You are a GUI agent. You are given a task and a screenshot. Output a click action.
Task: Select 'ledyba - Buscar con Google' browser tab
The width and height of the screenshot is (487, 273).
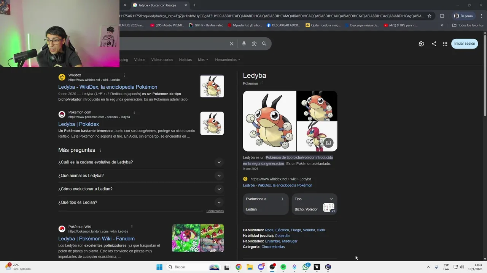tap(160, 5)
